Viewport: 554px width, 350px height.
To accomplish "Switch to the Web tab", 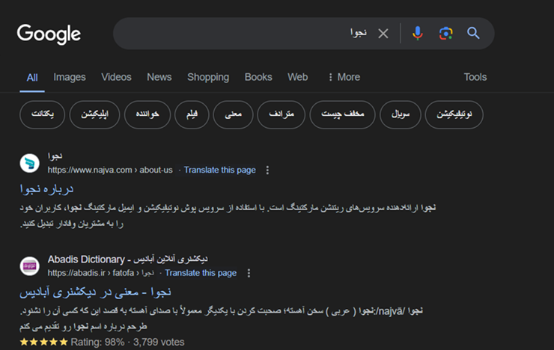I will (x=297, y=77).
